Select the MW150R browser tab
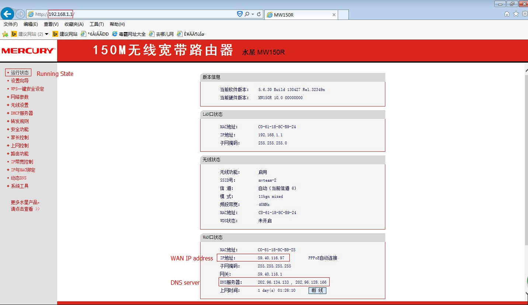528x305 pixels. click(301, 15)
